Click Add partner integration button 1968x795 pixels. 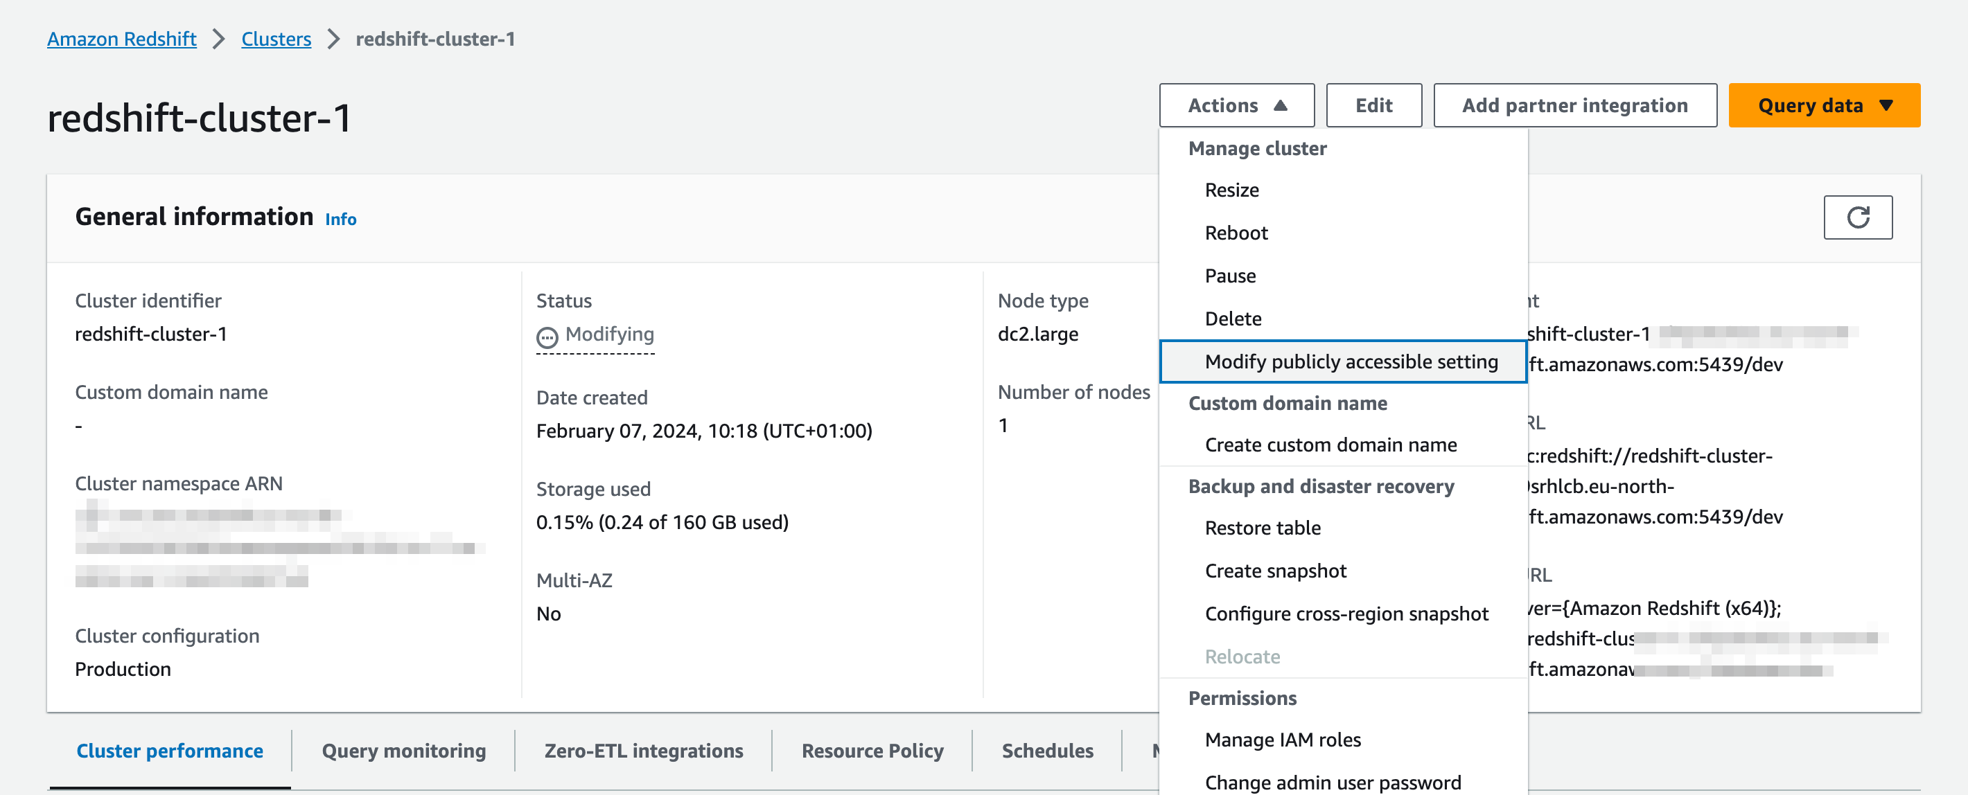click(x=1574, y=105)
